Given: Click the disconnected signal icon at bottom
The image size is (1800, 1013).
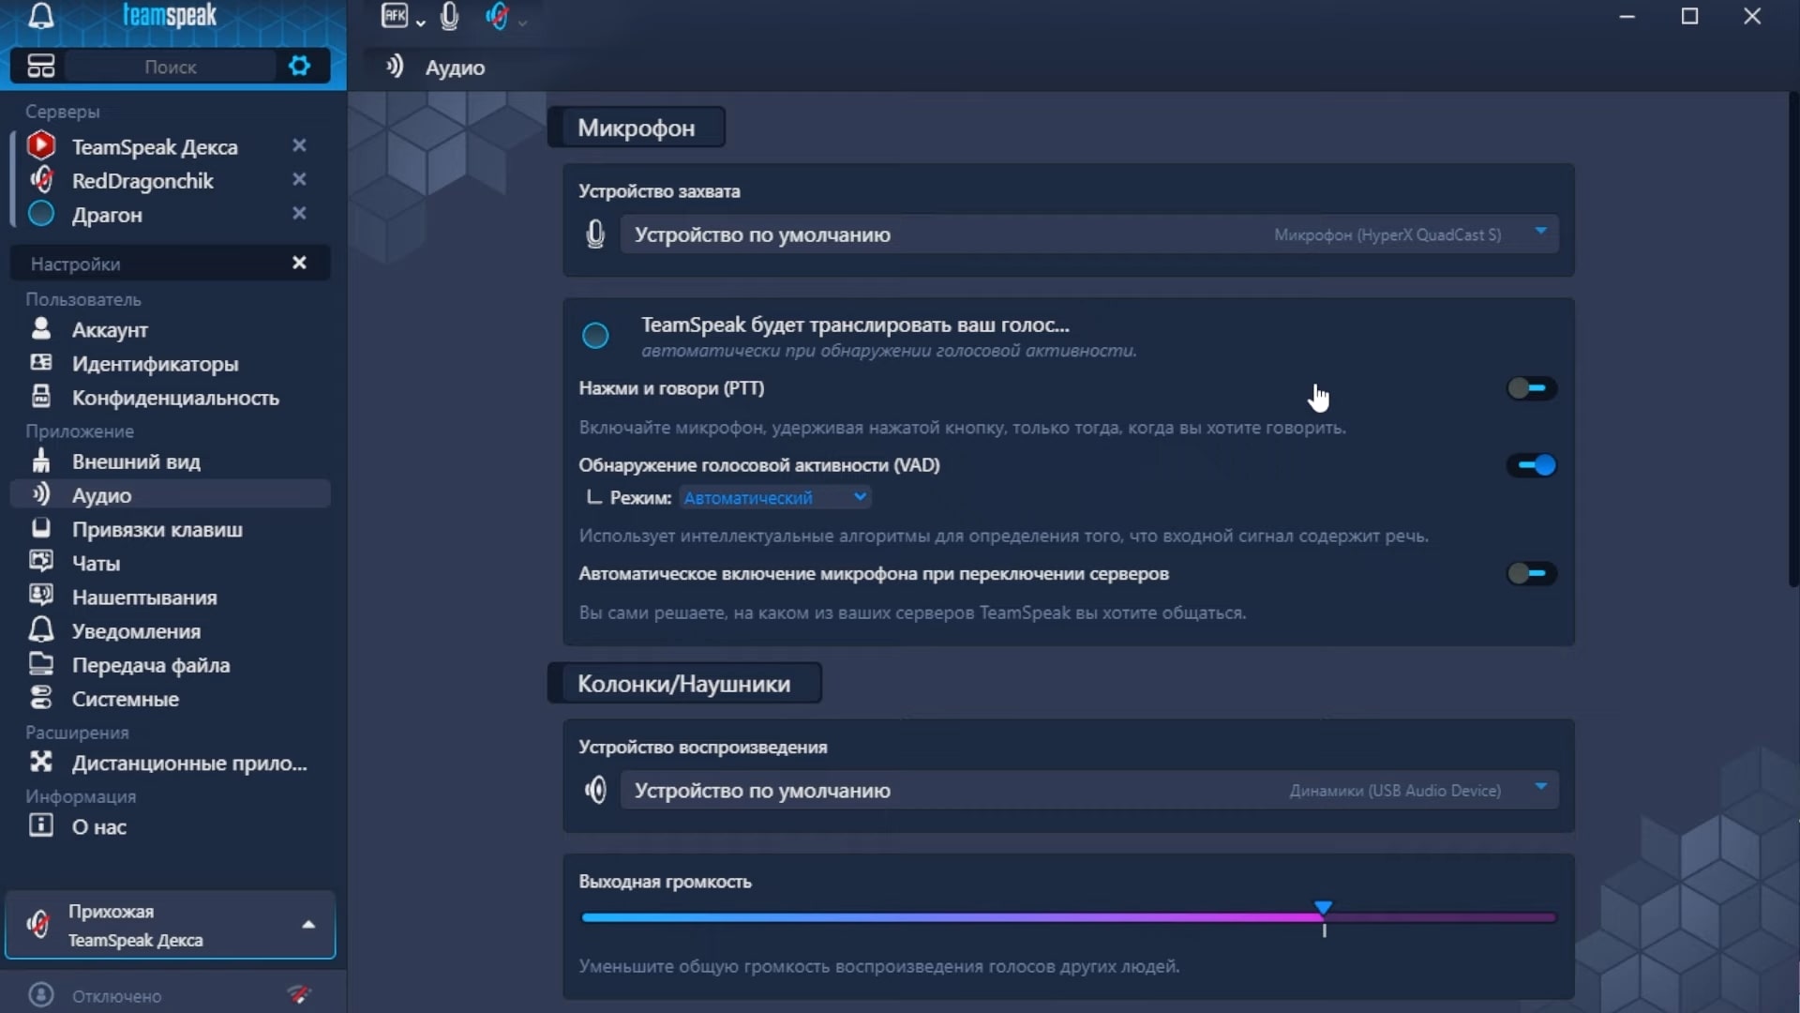Looking at the screenshot, I should point(299,994).
